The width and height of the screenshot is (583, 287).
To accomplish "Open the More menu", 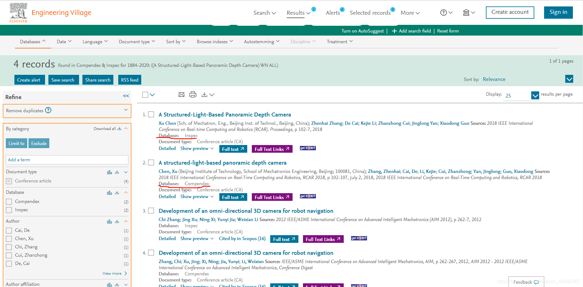I will (x=410, y=13).
